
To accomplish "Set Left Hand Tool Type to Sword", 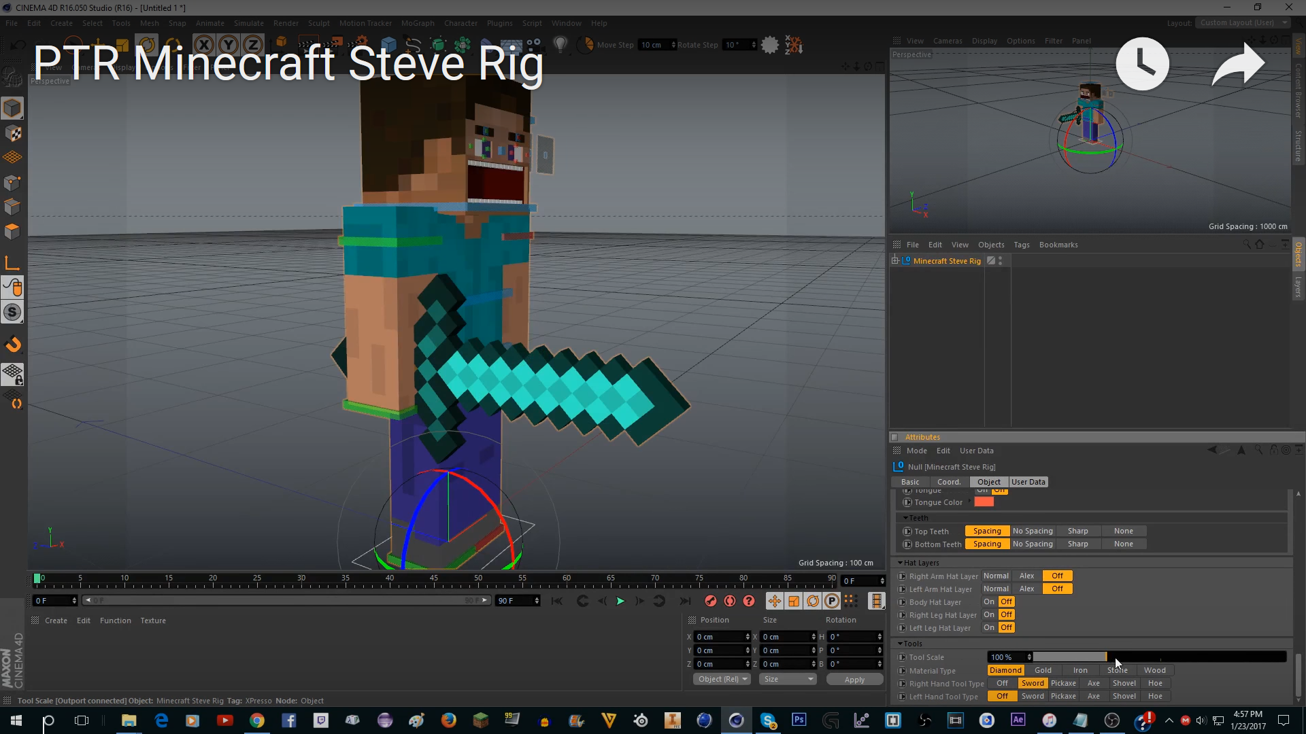I will point(1032,696).
